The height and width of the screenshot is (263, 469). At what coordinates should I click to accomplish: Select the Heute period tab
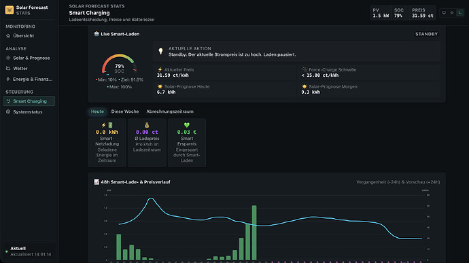pyautogui.click(x=97, y=111)
